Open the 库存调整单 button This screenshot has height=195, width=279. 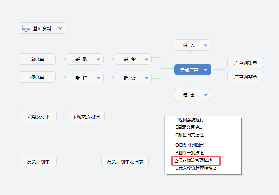[x=246, y=77]
